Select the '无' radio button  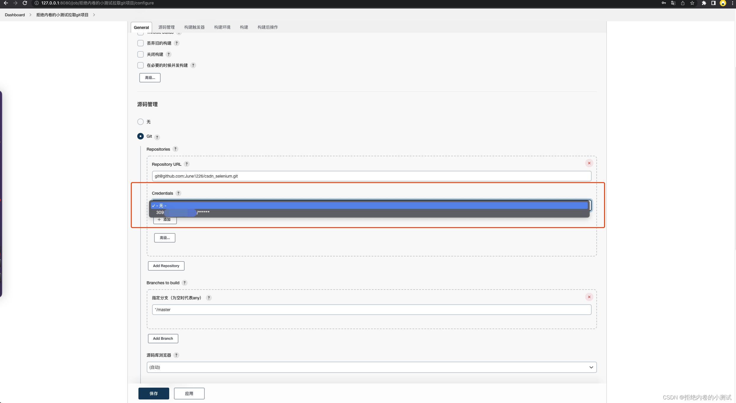coord(141,122)
